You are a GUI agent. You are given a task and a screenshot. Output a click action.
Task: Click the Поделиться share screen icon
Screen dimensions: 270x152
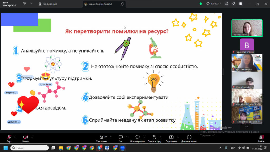point(171,137)
